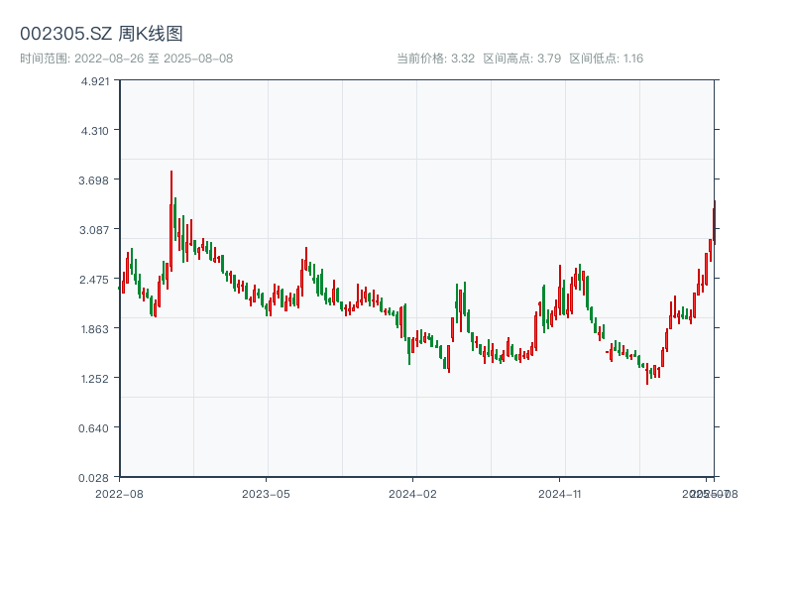Click the 当前价格 3.32 label

click(x=435, y=59)
